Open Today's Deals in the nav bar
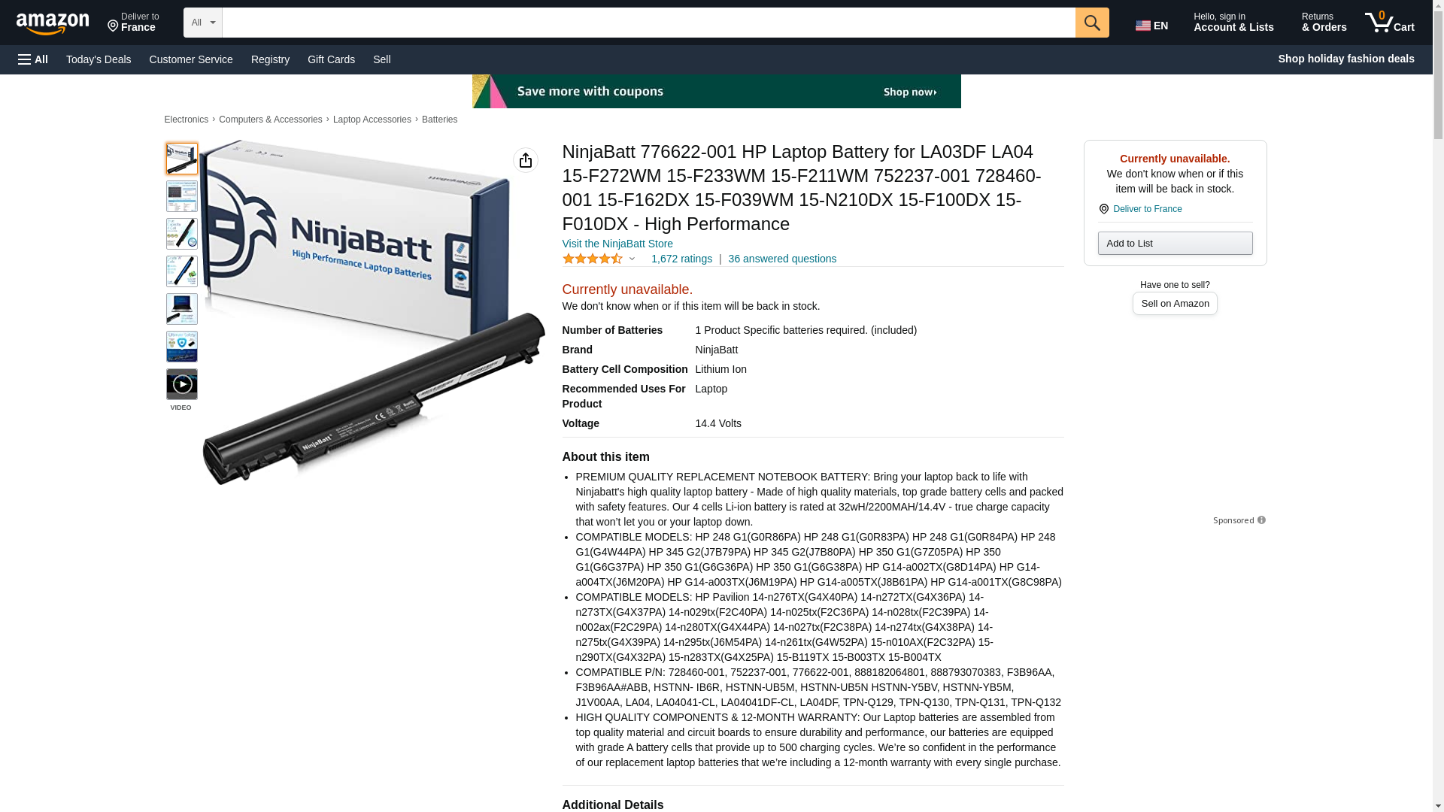Screen dimensions: 1444x812 coord(99,59)
